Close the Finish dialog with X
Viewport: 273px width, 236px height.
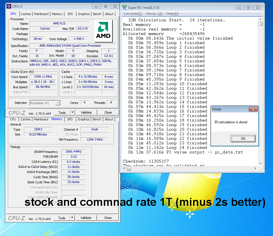pyautogui.click(x=253, y=109)
